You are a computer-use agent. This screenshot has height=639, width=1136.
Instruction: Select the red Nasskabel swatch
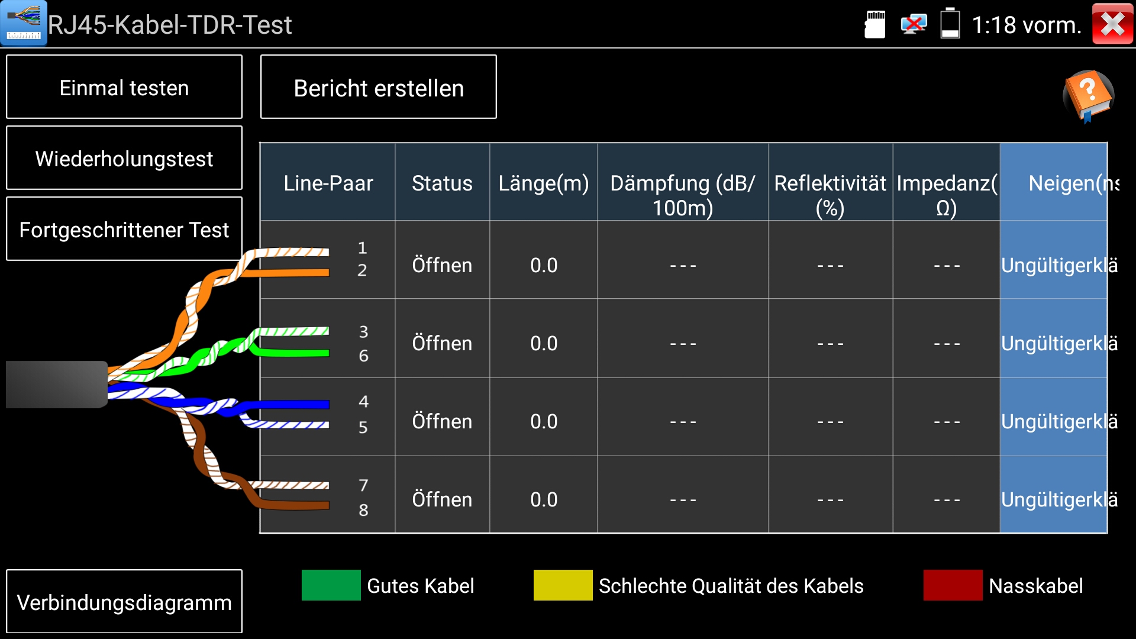coord(953,586)
